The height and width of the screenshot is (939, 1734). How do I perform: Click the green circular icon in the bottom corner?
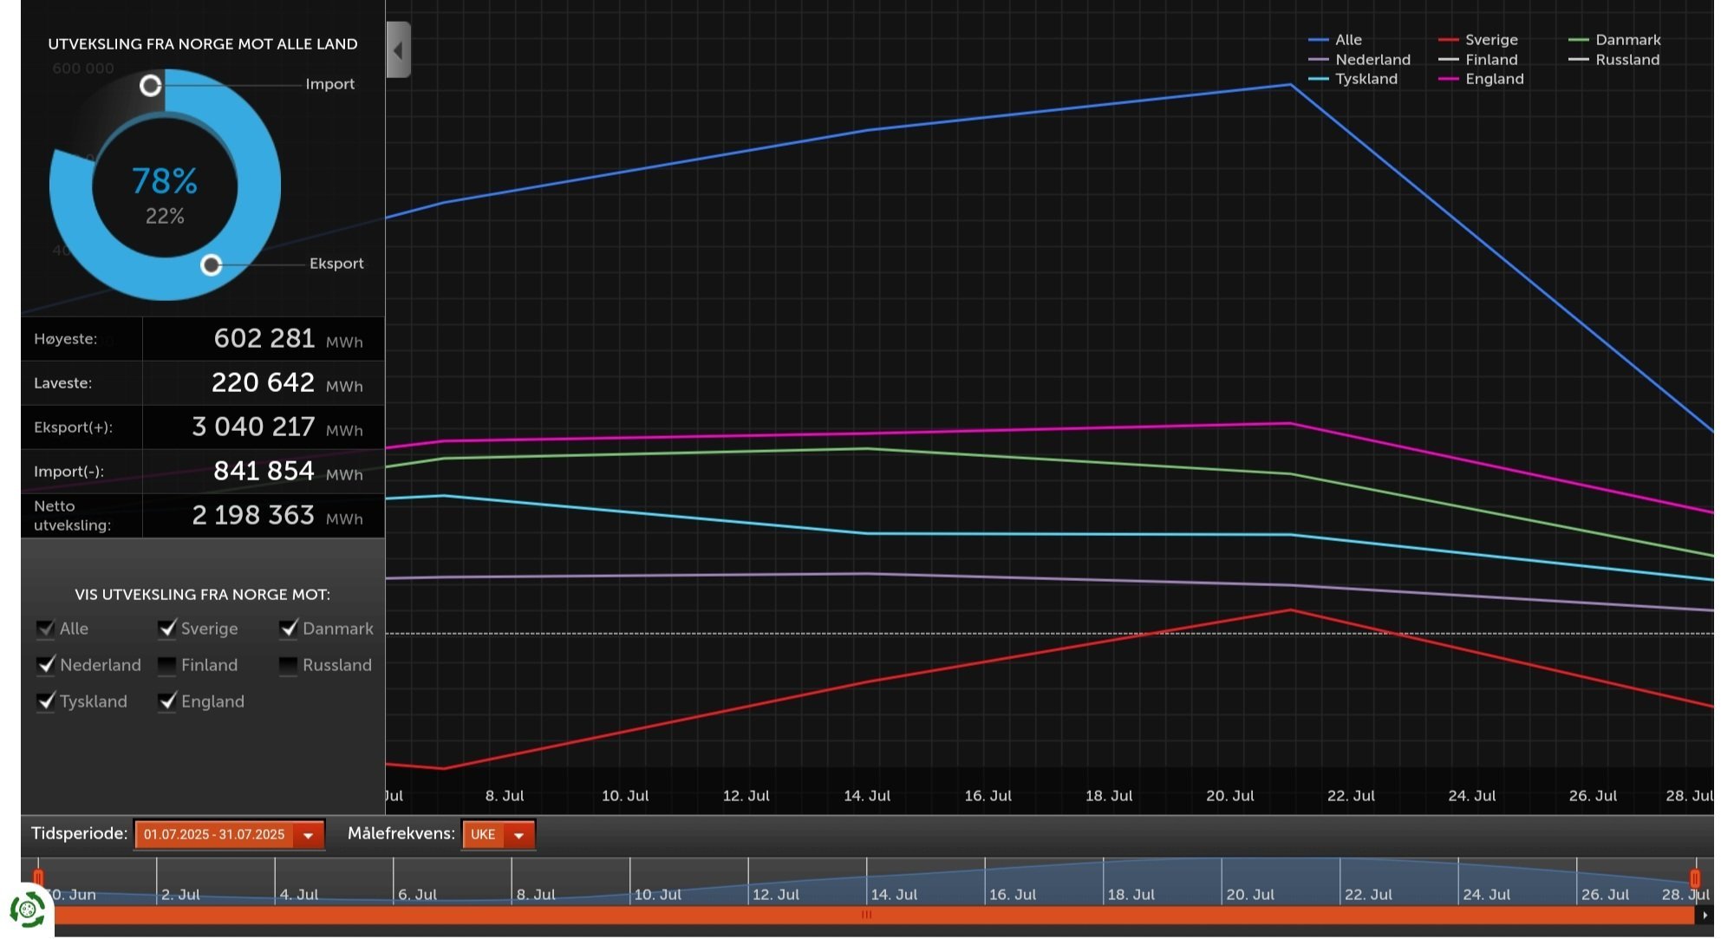[x=27, y=910]
